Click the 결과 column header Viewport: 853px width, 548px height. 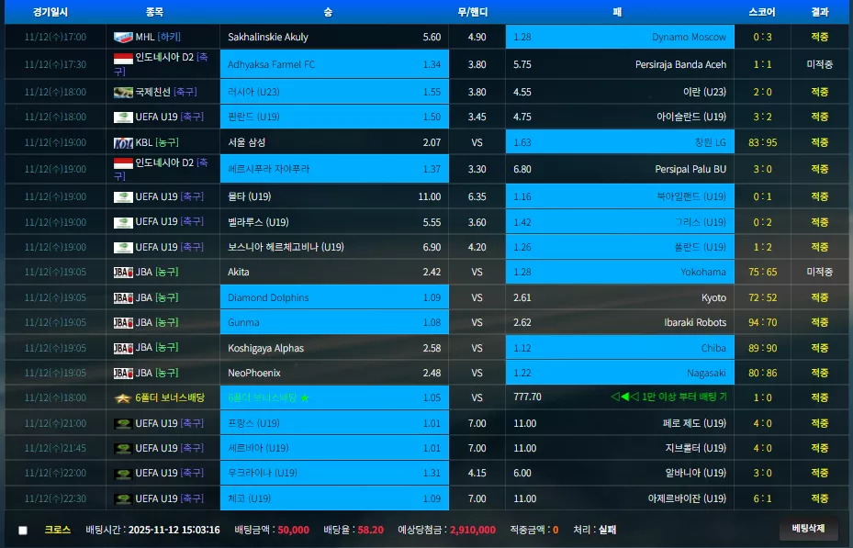point(819,12)
